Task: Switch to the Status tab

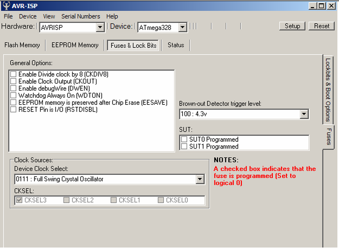Action: pos(176,45)
